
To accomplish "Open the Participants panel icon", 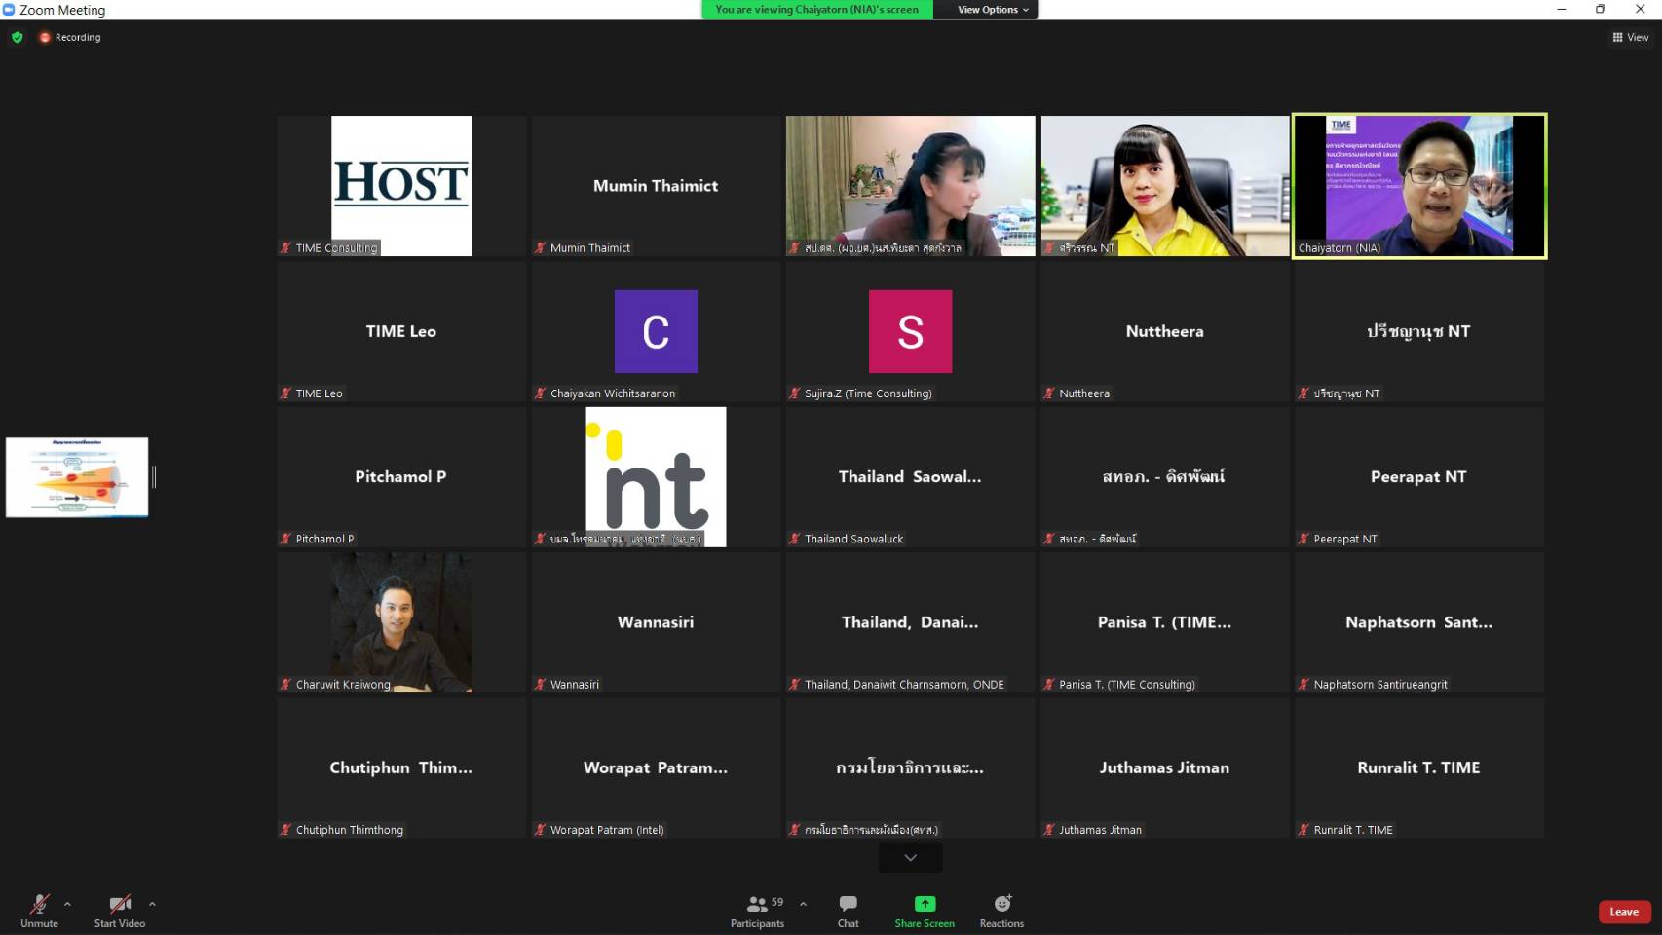I will point(757,905).
